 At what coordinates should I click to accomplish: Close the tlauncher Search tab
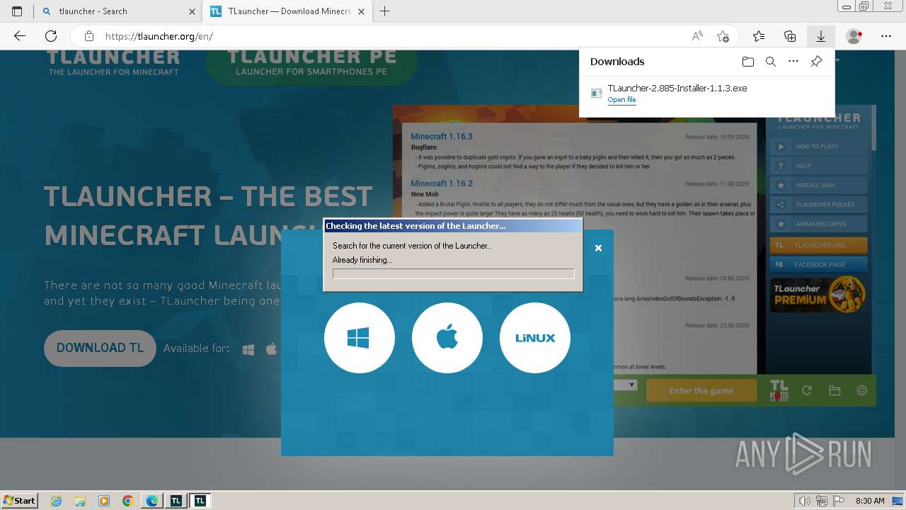coord(192,11)
